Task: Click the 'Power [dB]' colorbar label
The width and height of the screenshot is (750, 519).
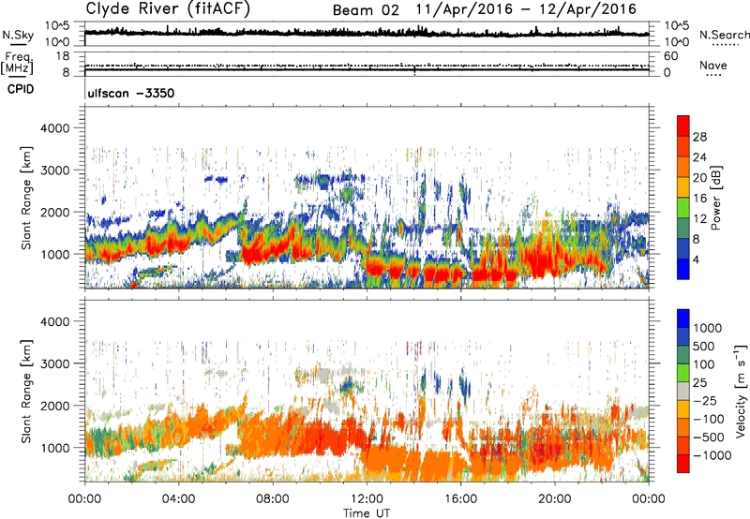Action: pyautogui.click(x=716, y=198)
